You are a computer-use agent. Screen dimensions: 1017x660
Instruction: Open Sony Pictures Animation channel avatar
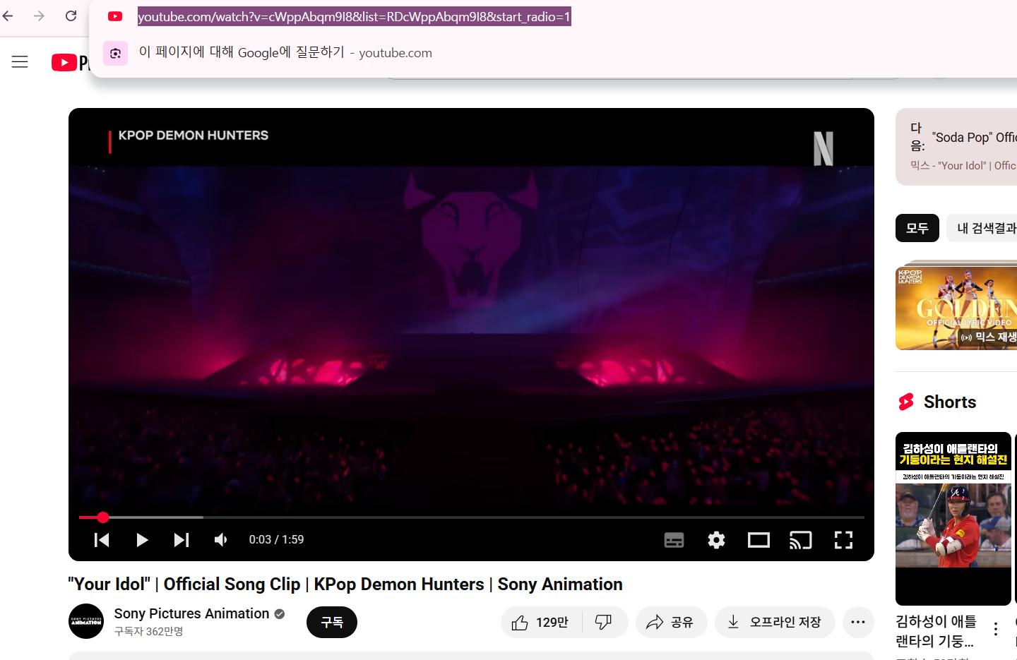[86, 621]
